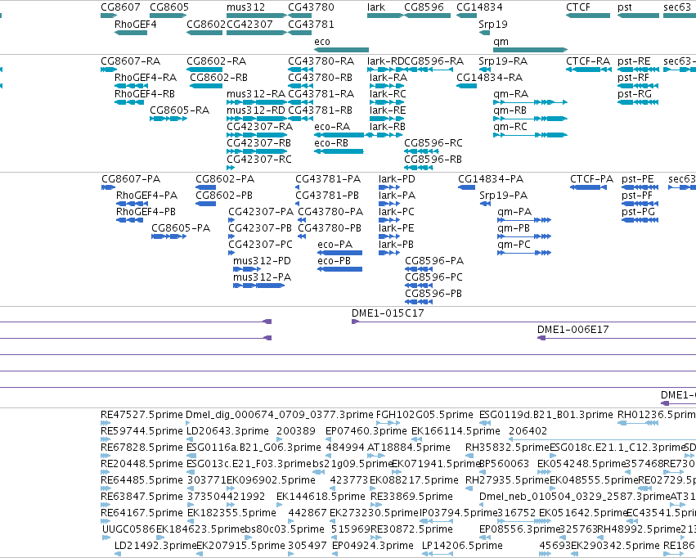Click transcript CG14834-RA
Image resolution: width=696 pixels, height=558 pixels.
[x=466, y=86]
